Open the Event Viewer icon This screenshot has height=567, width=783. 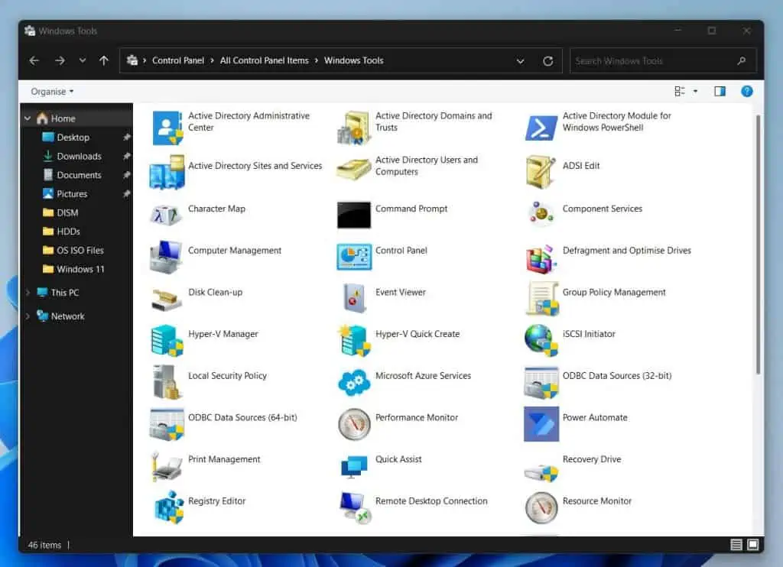[x=354, y=298]
